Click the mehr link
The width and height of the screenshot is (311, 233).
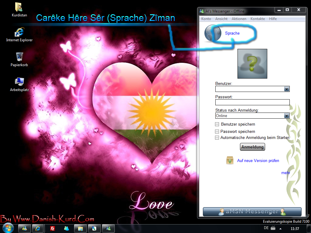(x=285, y=173)
